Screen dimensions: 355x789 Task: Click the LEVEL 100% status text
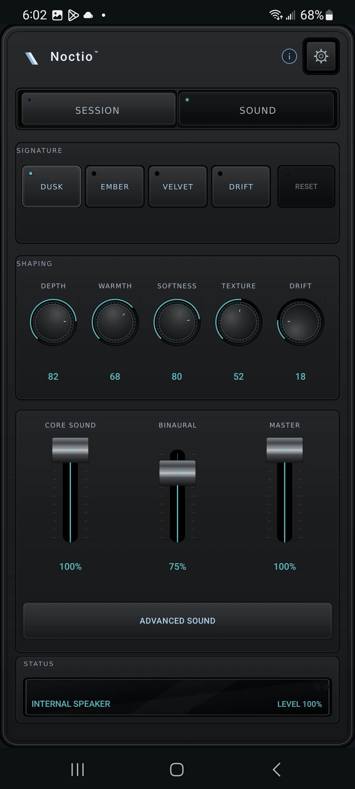[x=299, y=704]
